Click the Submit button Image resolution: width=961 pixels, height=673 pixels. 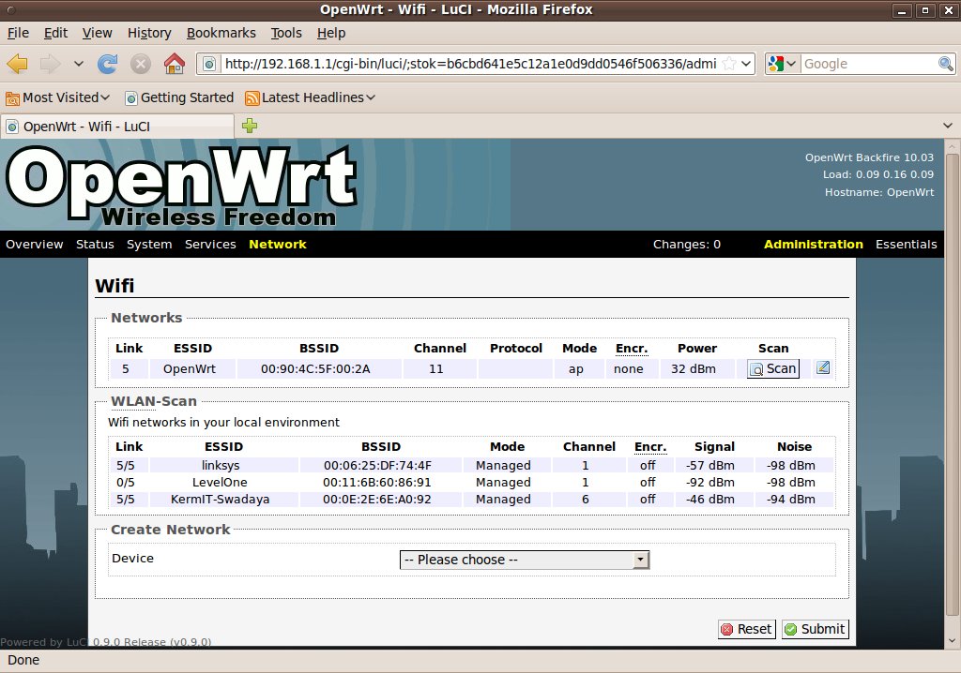tap(815, 629)
